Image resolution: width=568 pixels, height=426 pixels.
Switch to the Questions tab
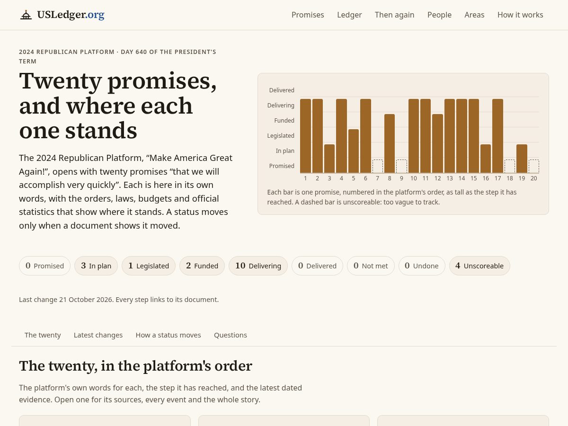pos(231,335)
